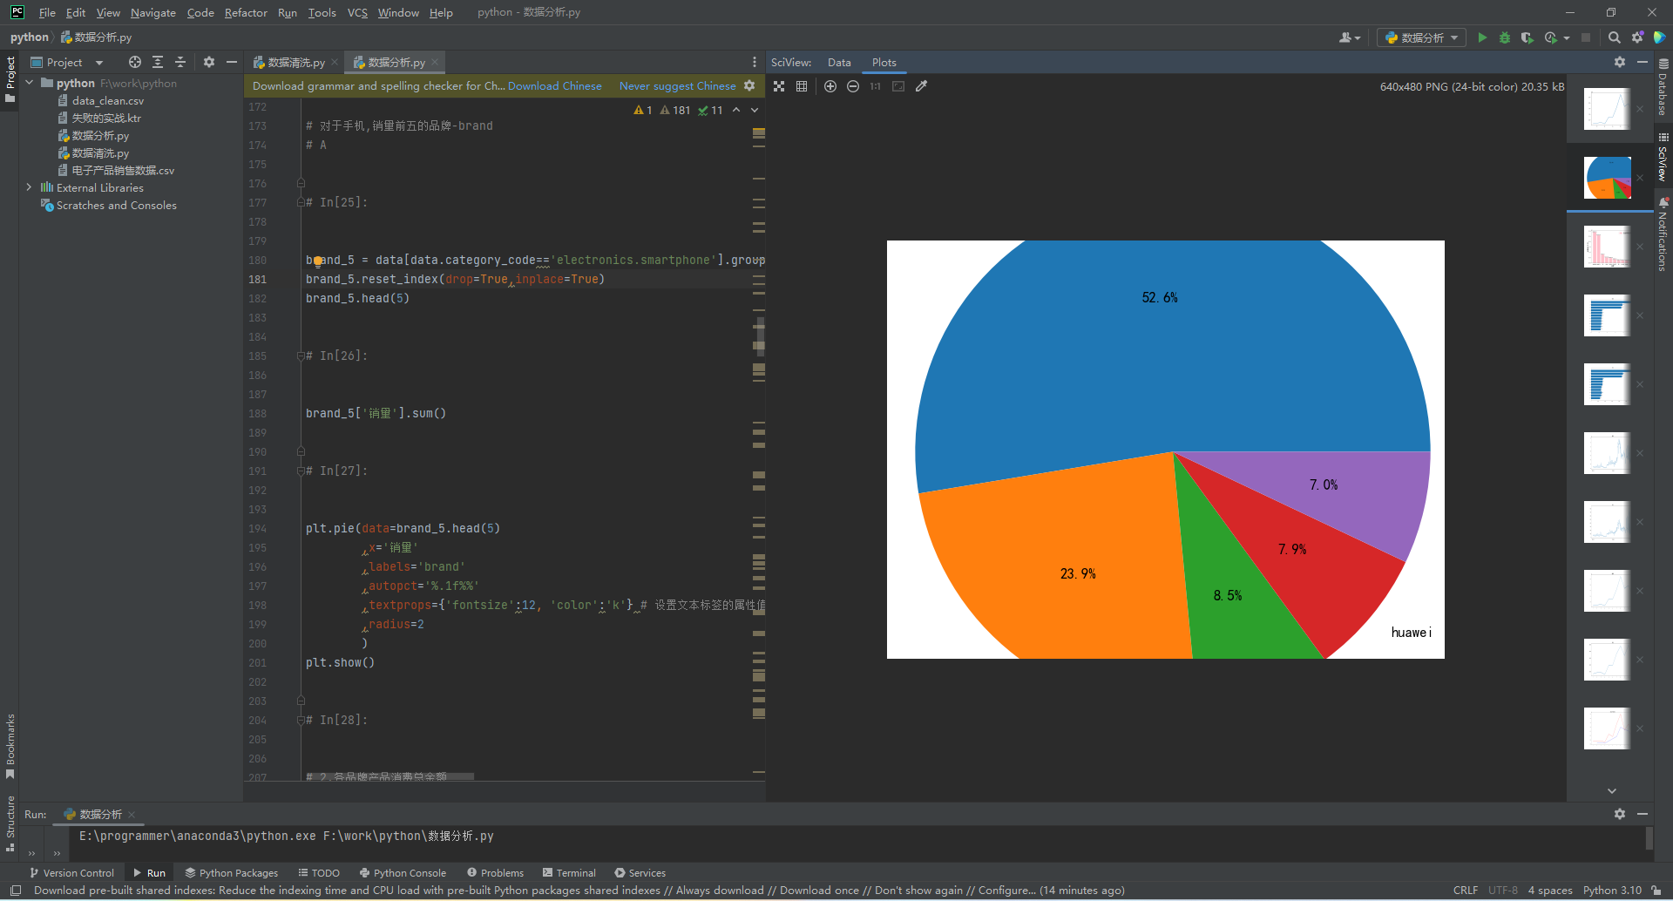The image size is (1673, 901).
Task: Open the Problems tool window
Action: tap(495, 872)
